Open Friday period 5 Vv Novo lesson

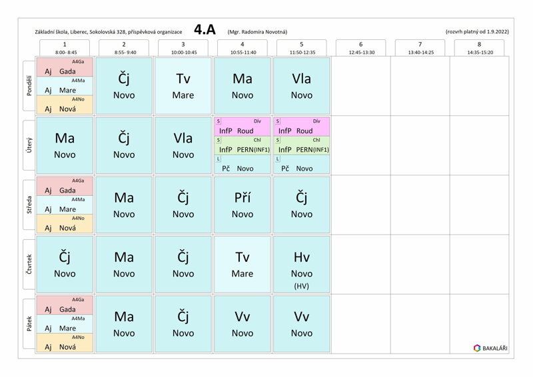(x=302, y=324)
